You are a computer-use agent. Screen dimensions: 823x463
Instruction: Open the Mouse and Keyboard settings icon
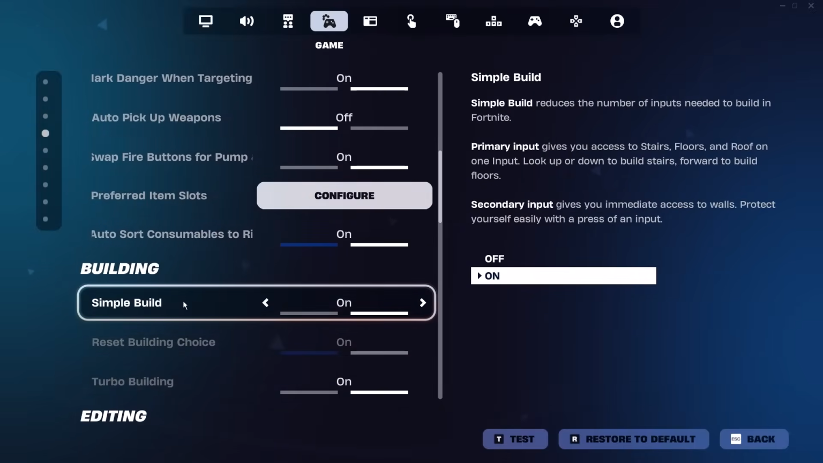452,21
